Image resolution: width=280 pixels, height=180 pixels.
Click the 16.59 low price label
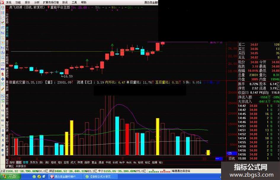pos(67,76)
